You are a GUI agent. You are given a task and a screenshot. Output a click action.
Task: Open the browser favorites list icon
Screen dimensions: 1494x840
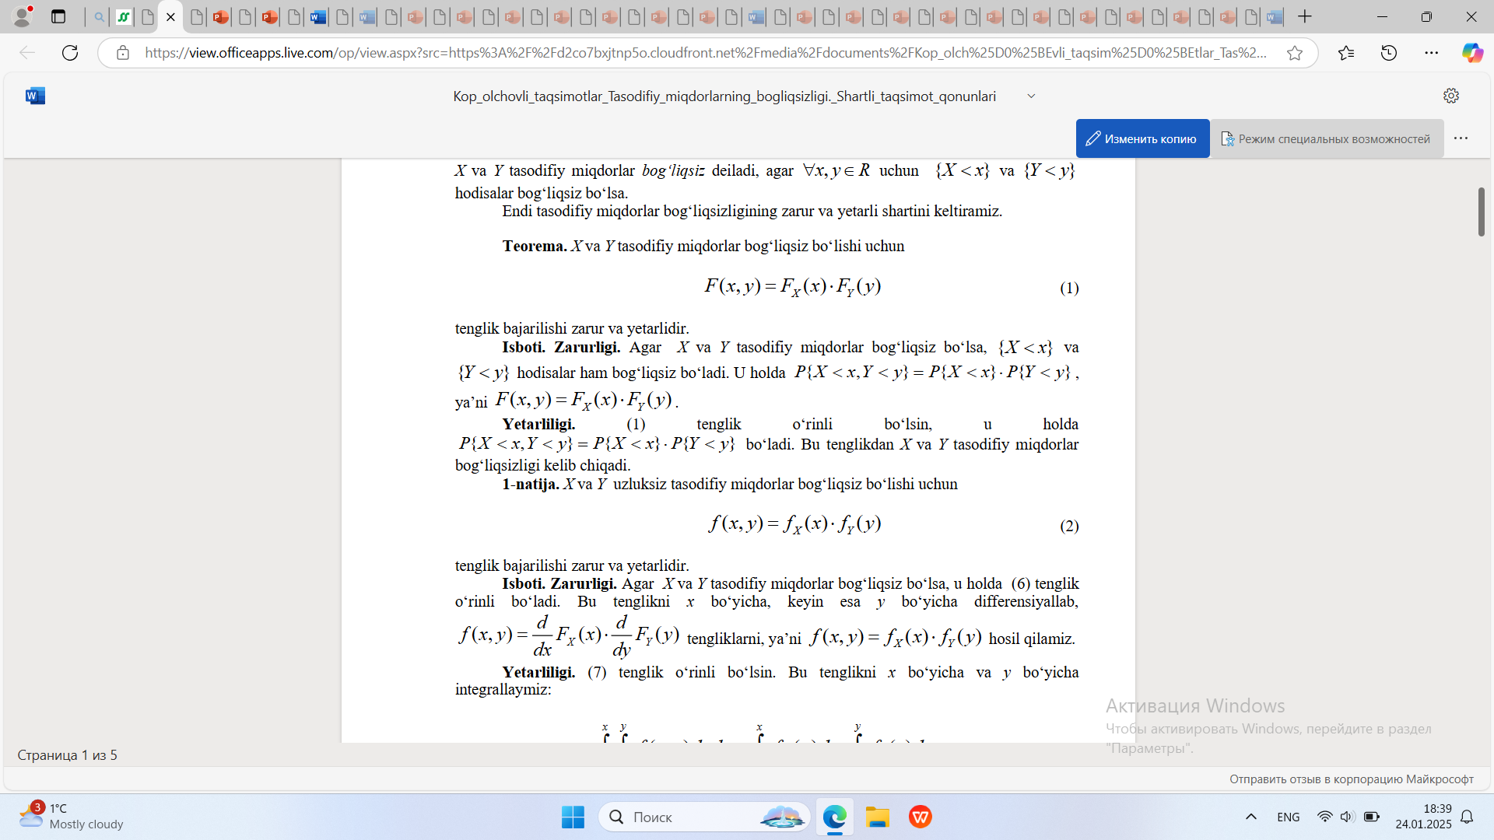click(1346, 53)
